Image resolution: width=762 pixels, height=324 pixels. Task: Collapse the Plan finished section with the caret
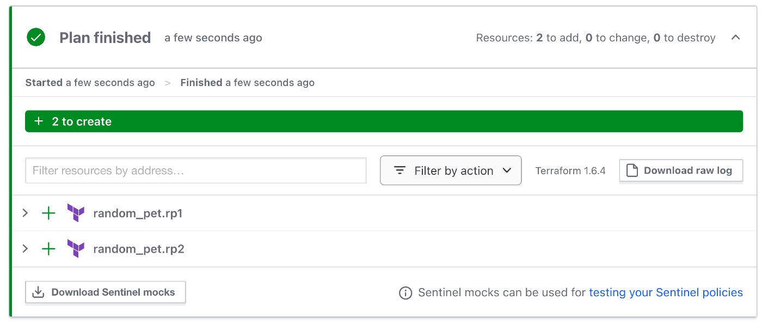[x=736, y=38]
